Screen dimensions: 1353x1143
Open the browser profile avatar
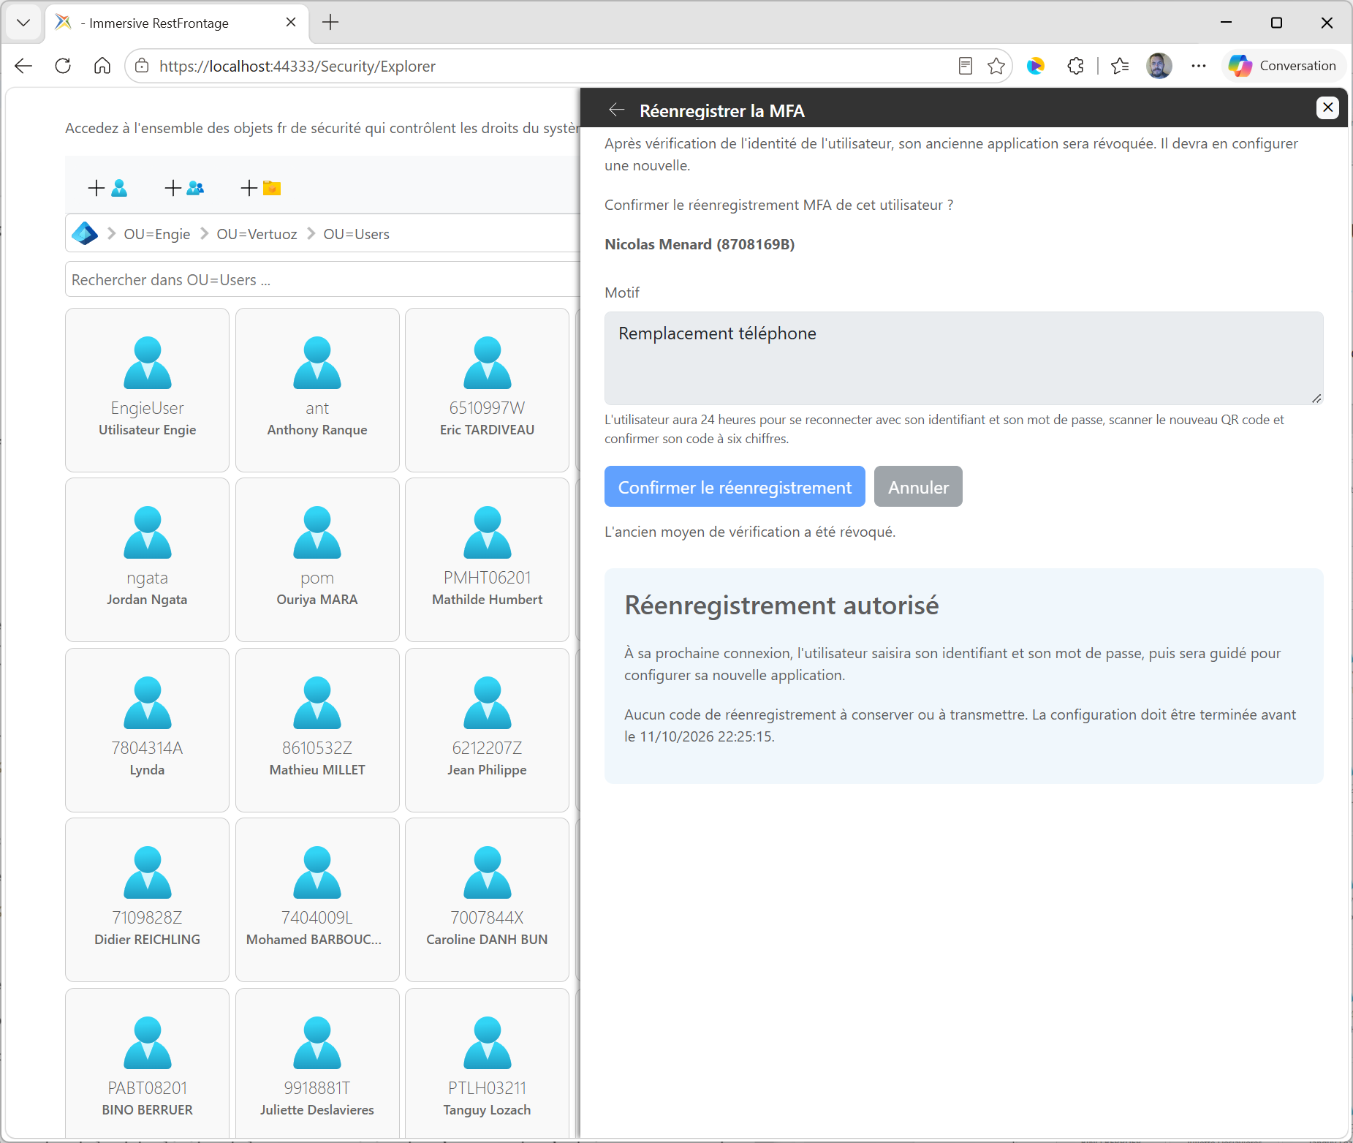[x=1159, y=66]
